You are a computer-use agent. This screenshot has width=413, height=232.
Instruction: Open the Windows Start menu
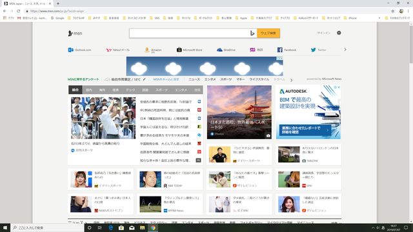[x=5, y=227]
